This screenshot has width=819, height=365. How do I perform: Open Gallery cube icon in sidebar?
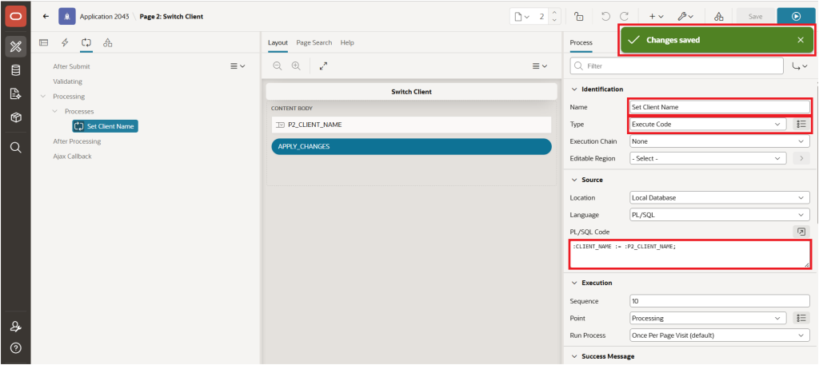pos(16,118)
